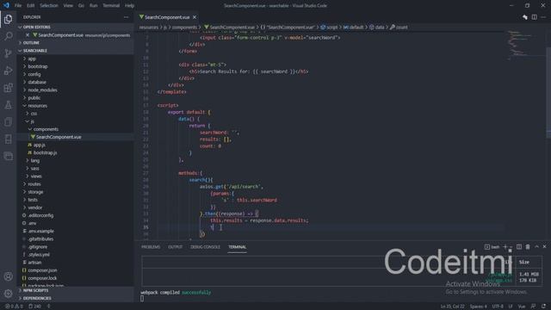Open the Selection menu
Screen dimensions: 551x310
coord(49,6)
